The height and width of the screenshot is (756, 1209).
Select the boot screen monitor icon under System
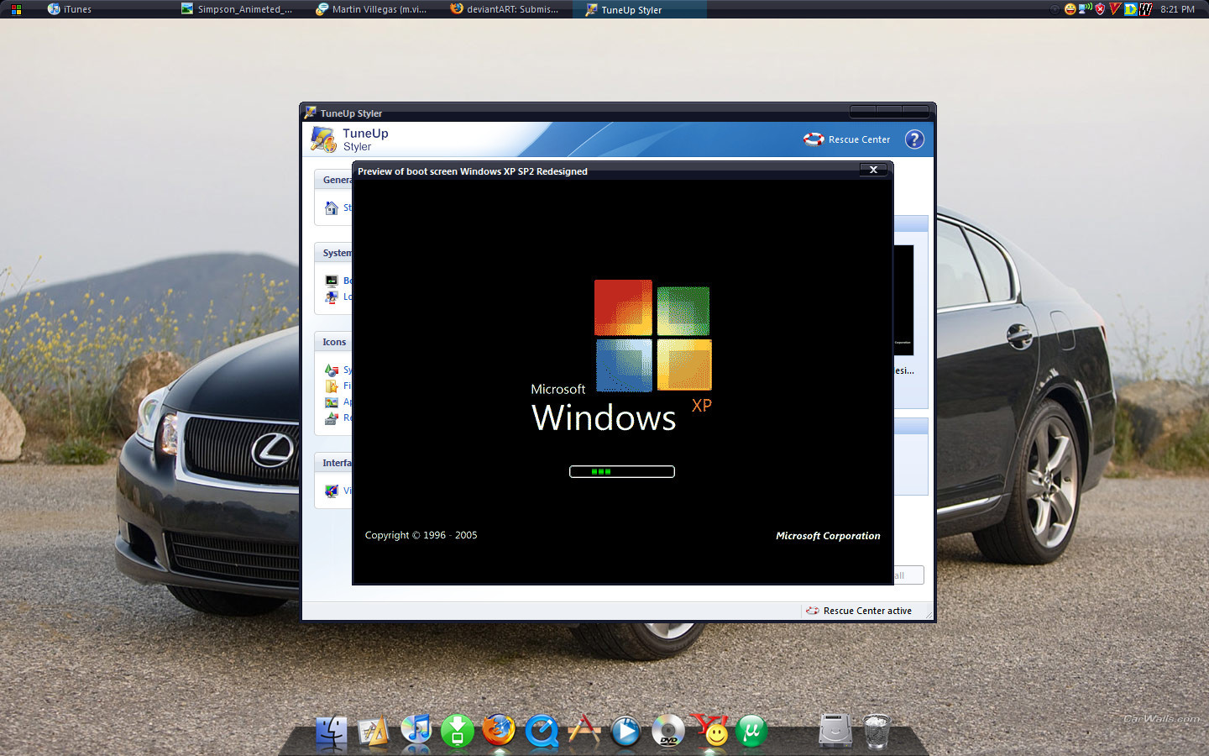332,281
